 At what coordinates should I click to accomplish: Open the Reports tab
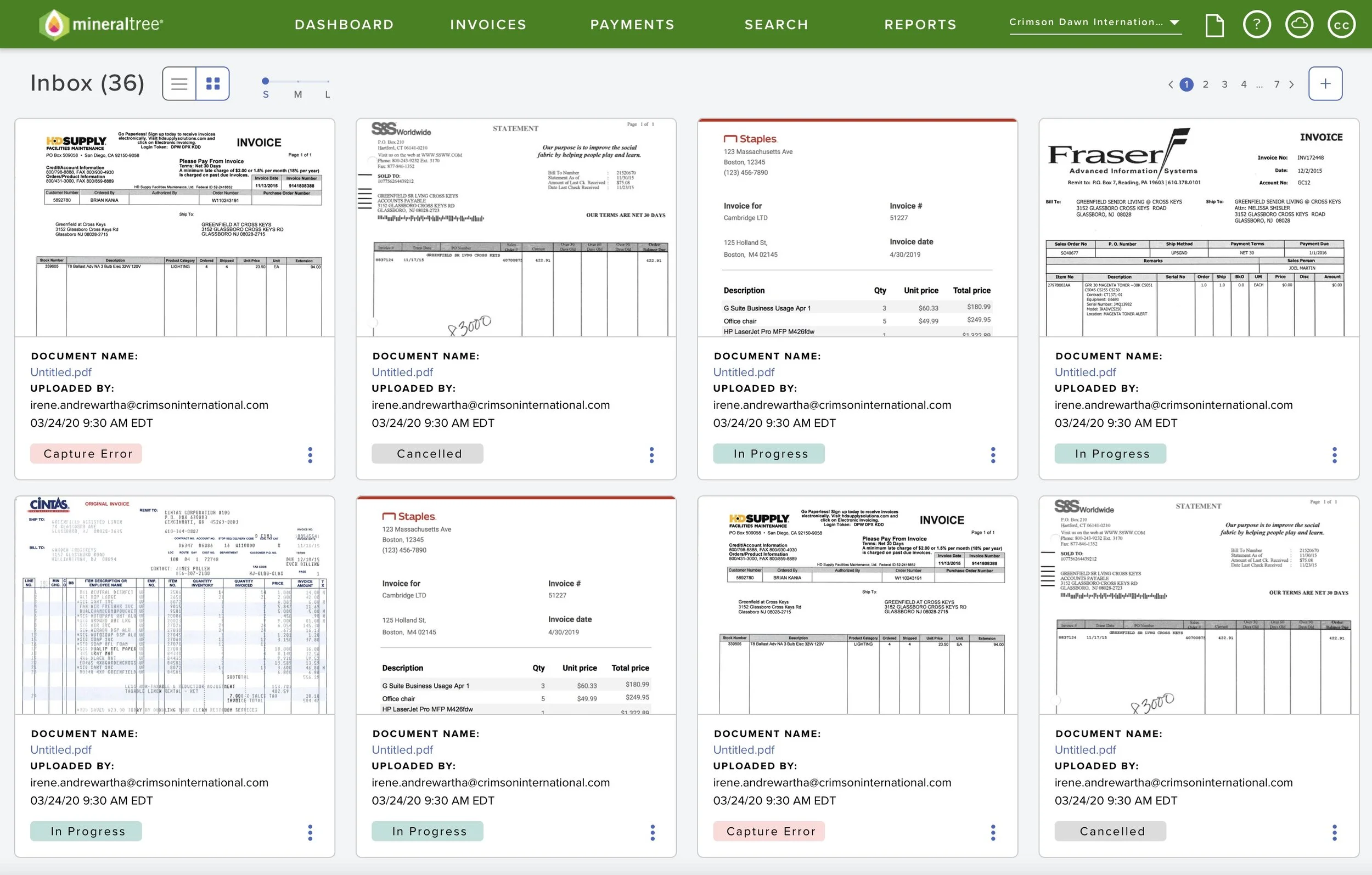920,25
